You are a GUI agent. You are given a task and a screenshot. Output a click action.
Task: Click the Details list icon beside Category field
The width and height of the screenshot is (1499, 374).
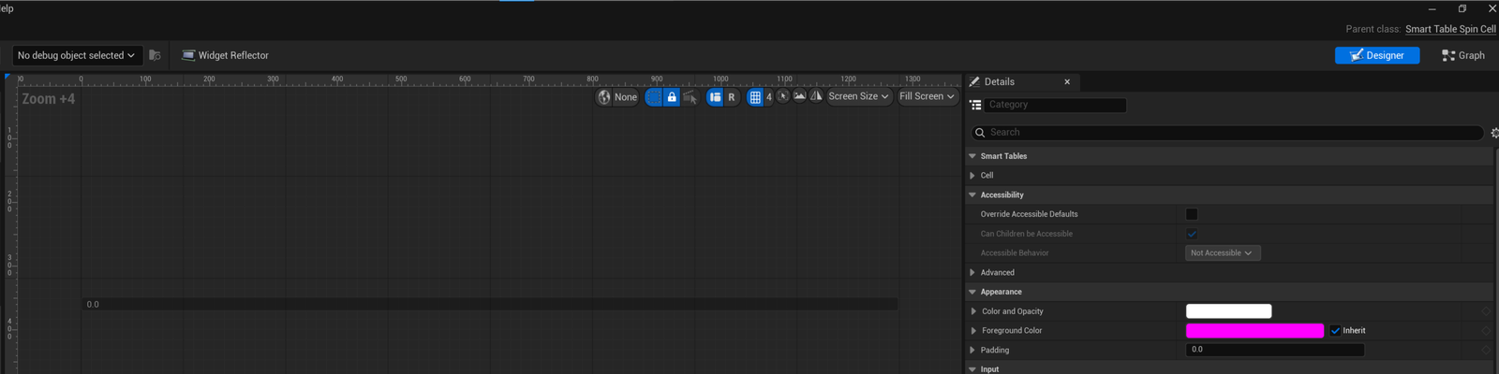point(975,105)
